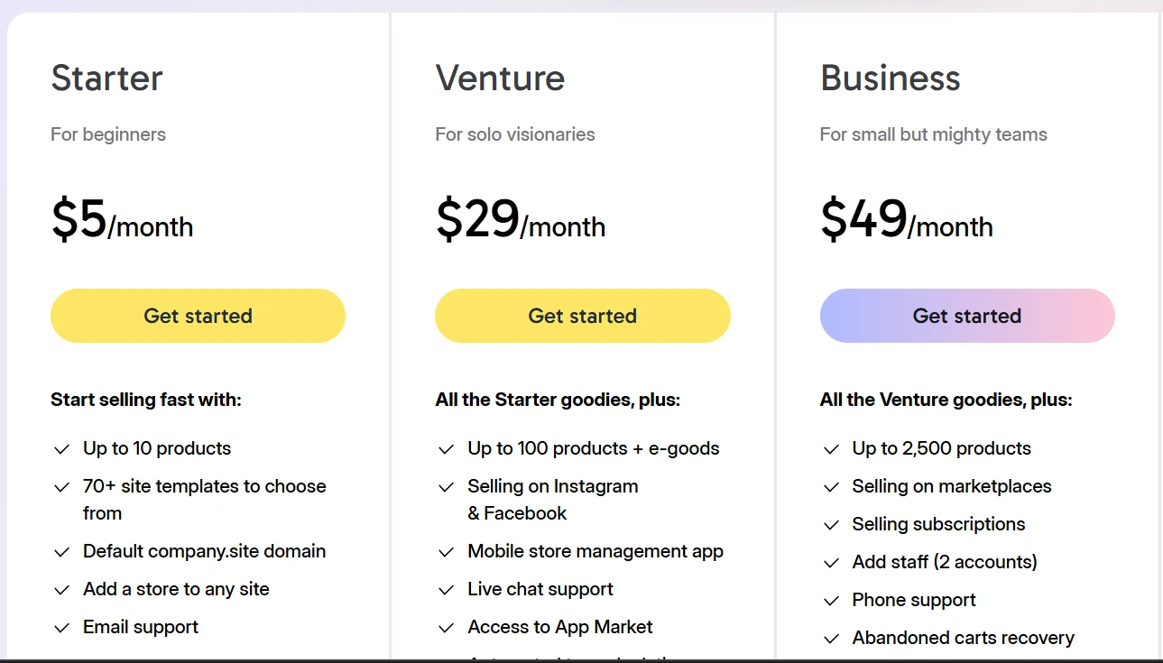Click Default company.site domain text
1163x663 pixels.
coord(204,551)
